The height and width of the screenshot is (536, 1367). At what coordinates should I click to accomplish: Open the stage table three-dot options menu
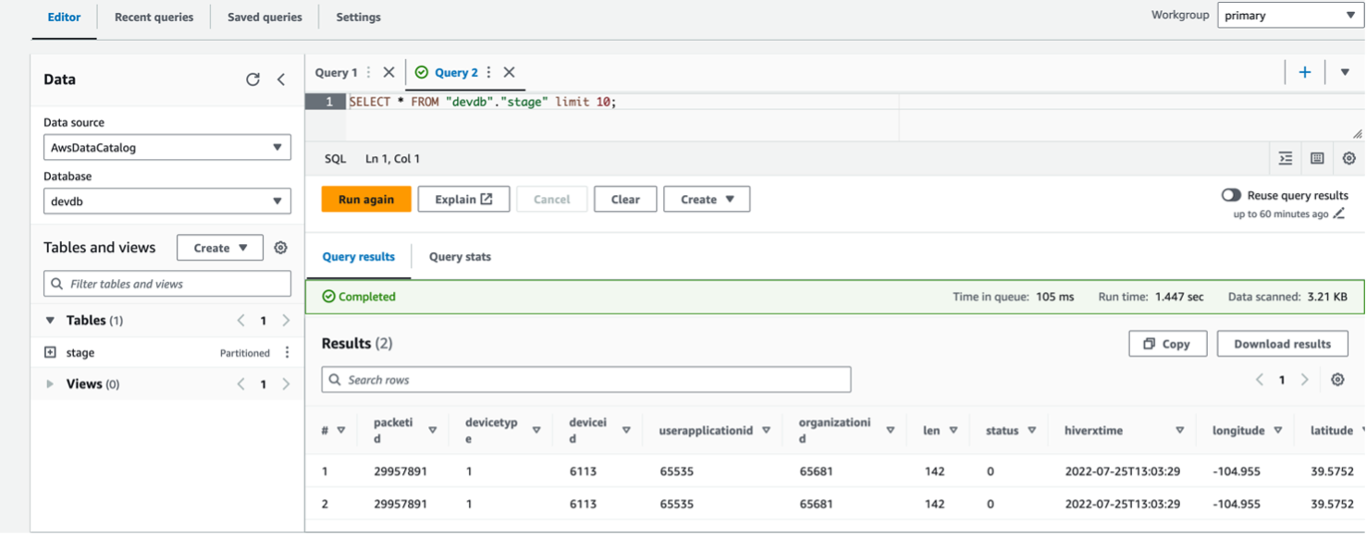[x=286, y=352]
